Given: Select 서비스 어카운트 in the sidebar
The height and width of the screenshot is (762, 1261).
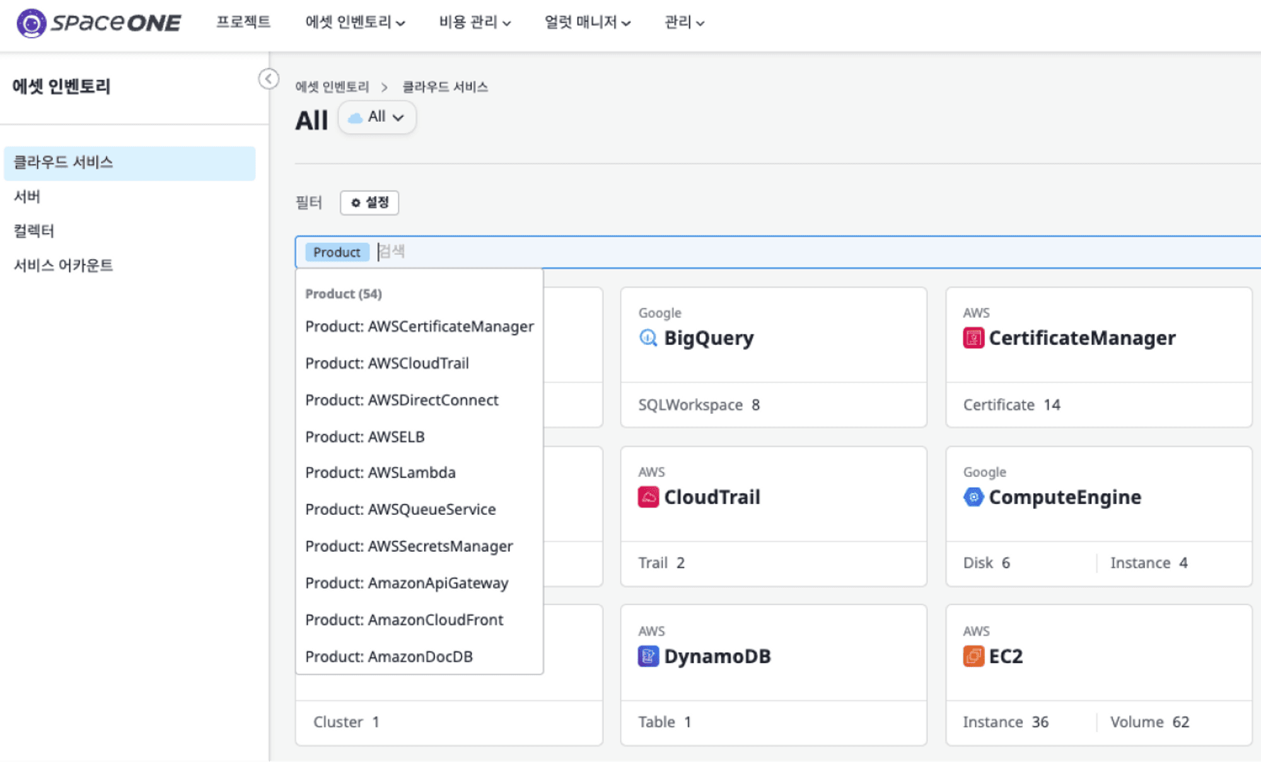Looking at the screenshot, I should click(64, 266).
